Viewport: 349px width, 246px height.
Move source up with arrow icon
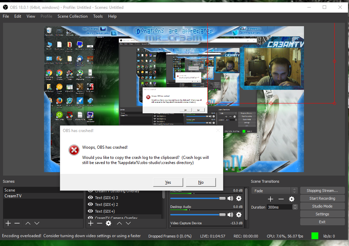coord(119,223)
